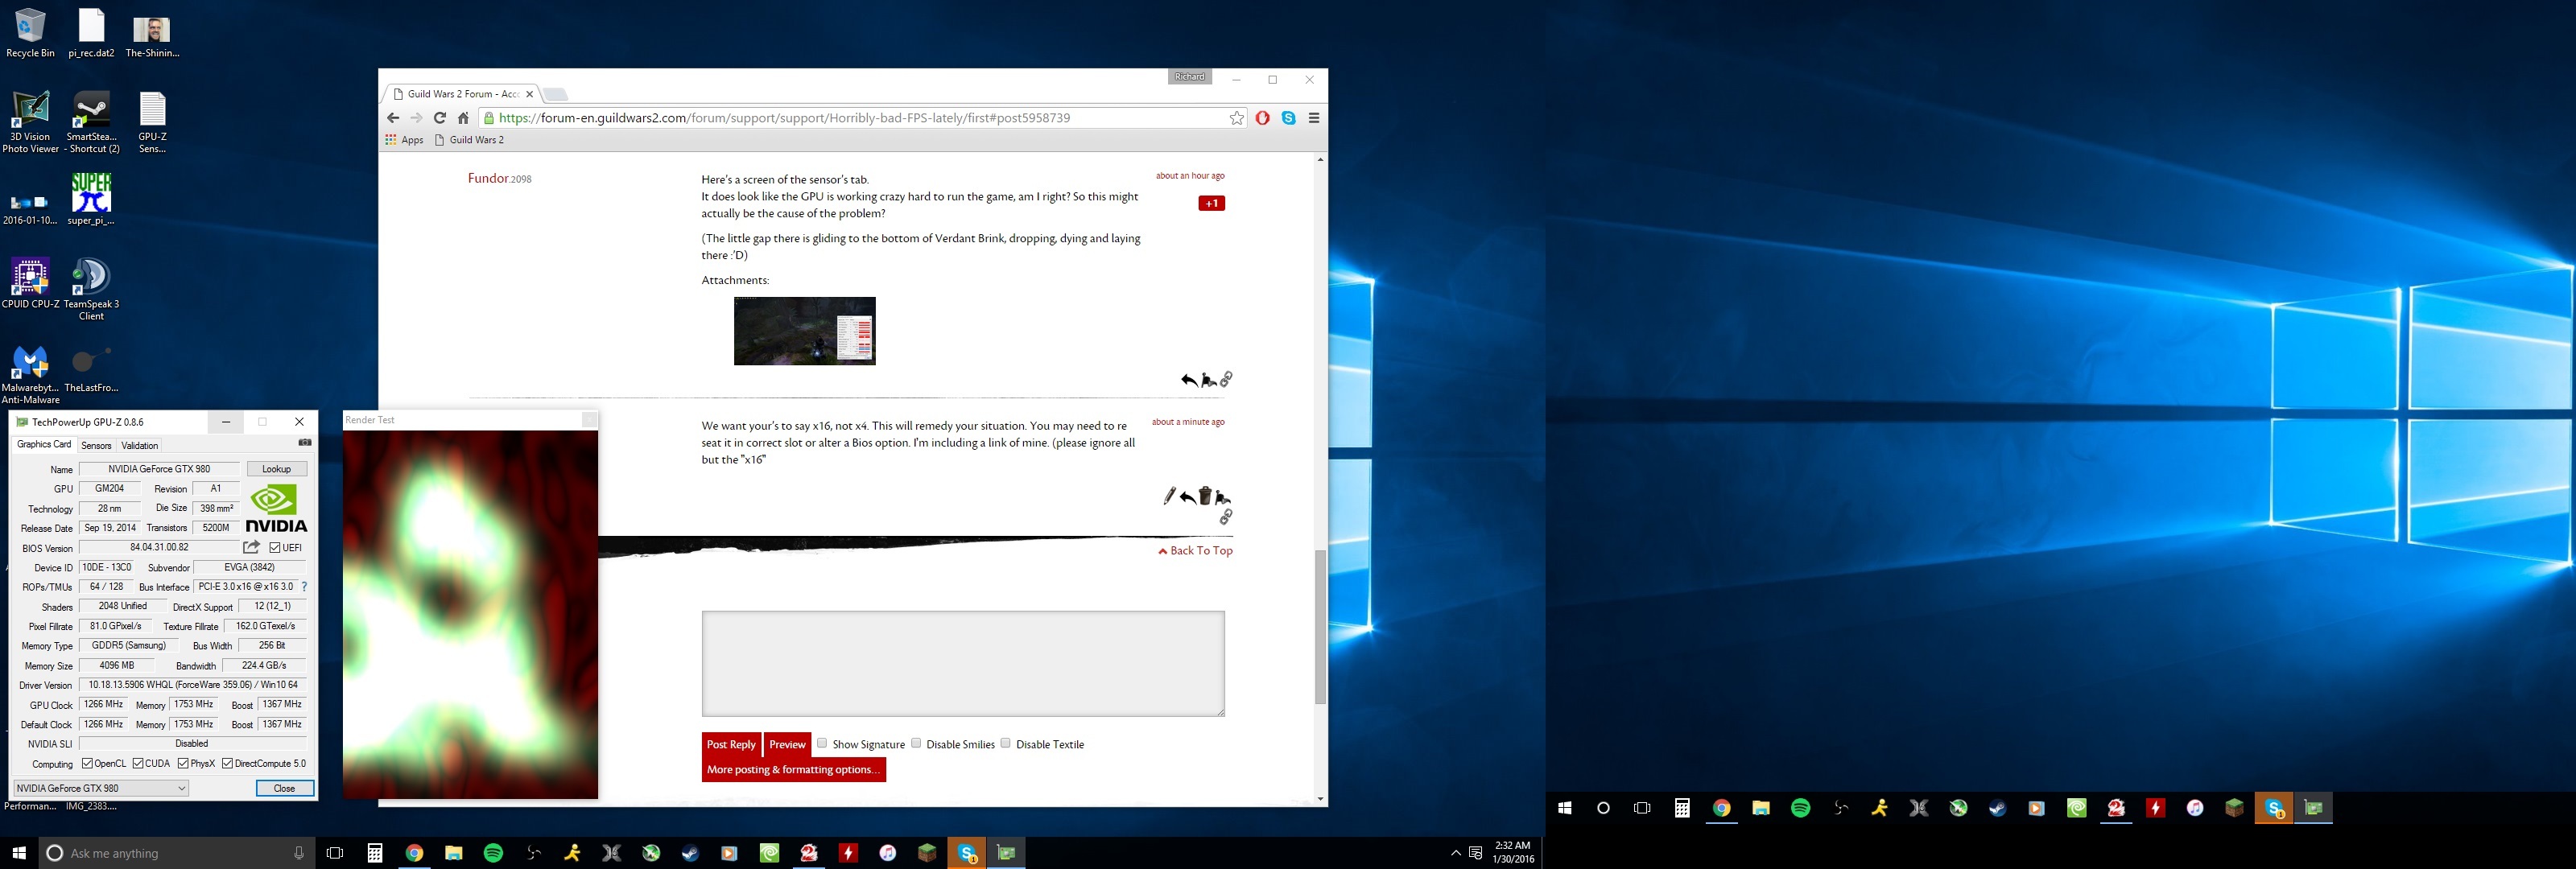Click the reply text area
This screenshot has width=2576, height=869.
click(x=963, y=664)
